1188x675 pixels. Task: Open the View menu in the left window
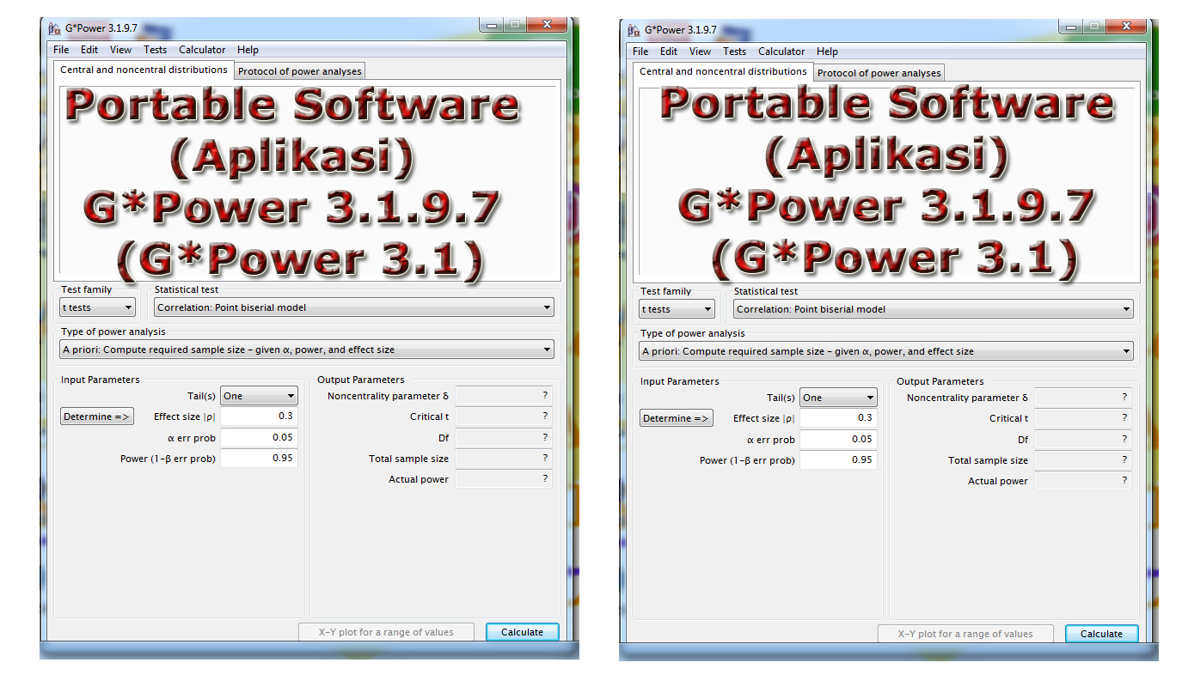120,50
